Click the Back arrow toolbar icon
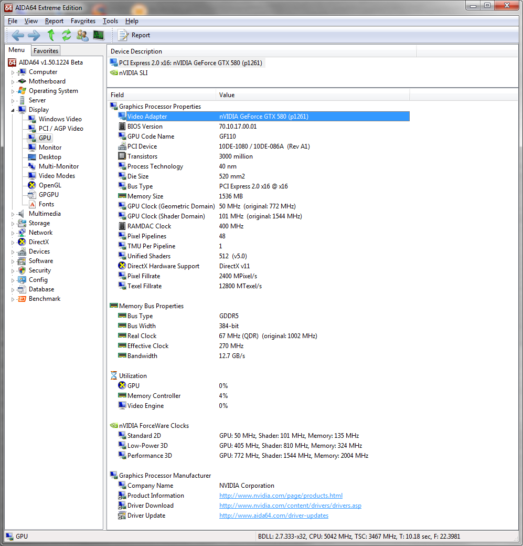The width and height of the screenshot is (523, 546). (18, 35)
